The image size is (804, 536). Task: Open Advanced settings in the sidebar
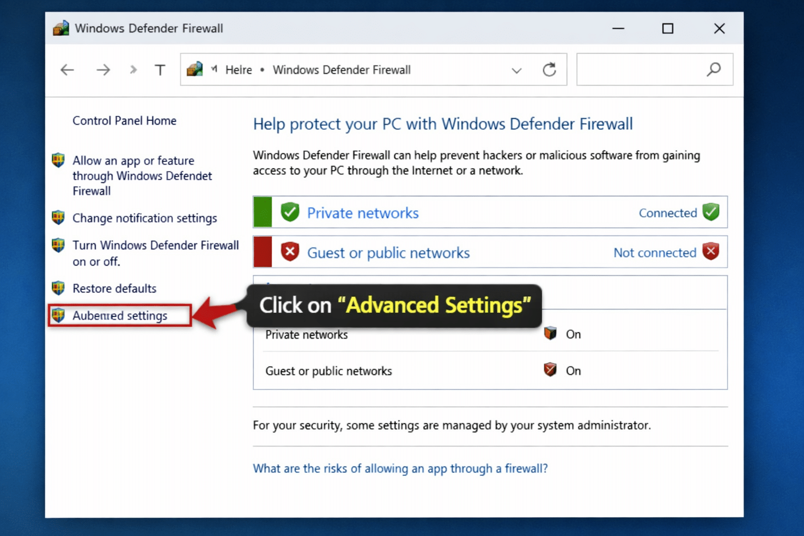(x=120, y=316)
